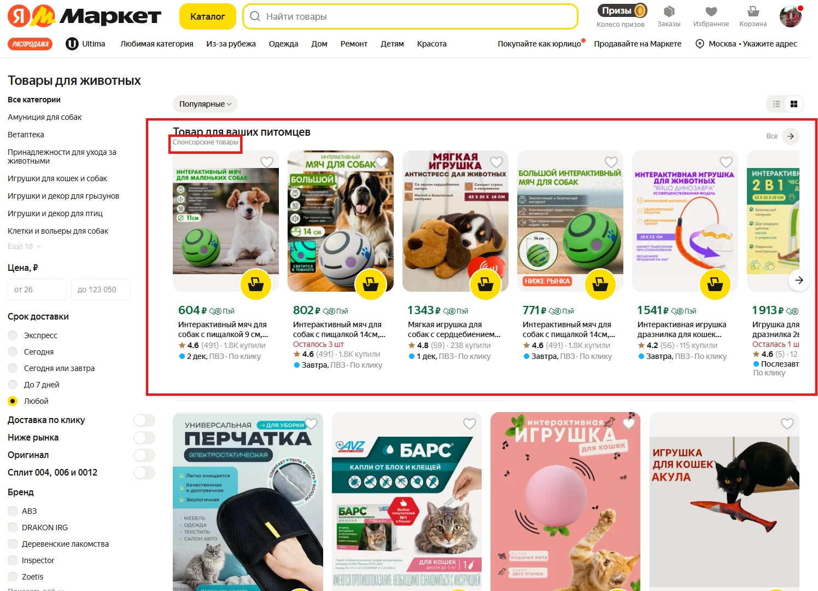Click the minimum price input field
Image resolution: width=818 pixels, height=591 pixels.
point(37,289)
